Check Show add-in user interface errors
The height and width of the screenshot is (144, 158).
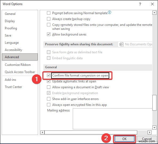pyautogui.click(x=48, y=99)
